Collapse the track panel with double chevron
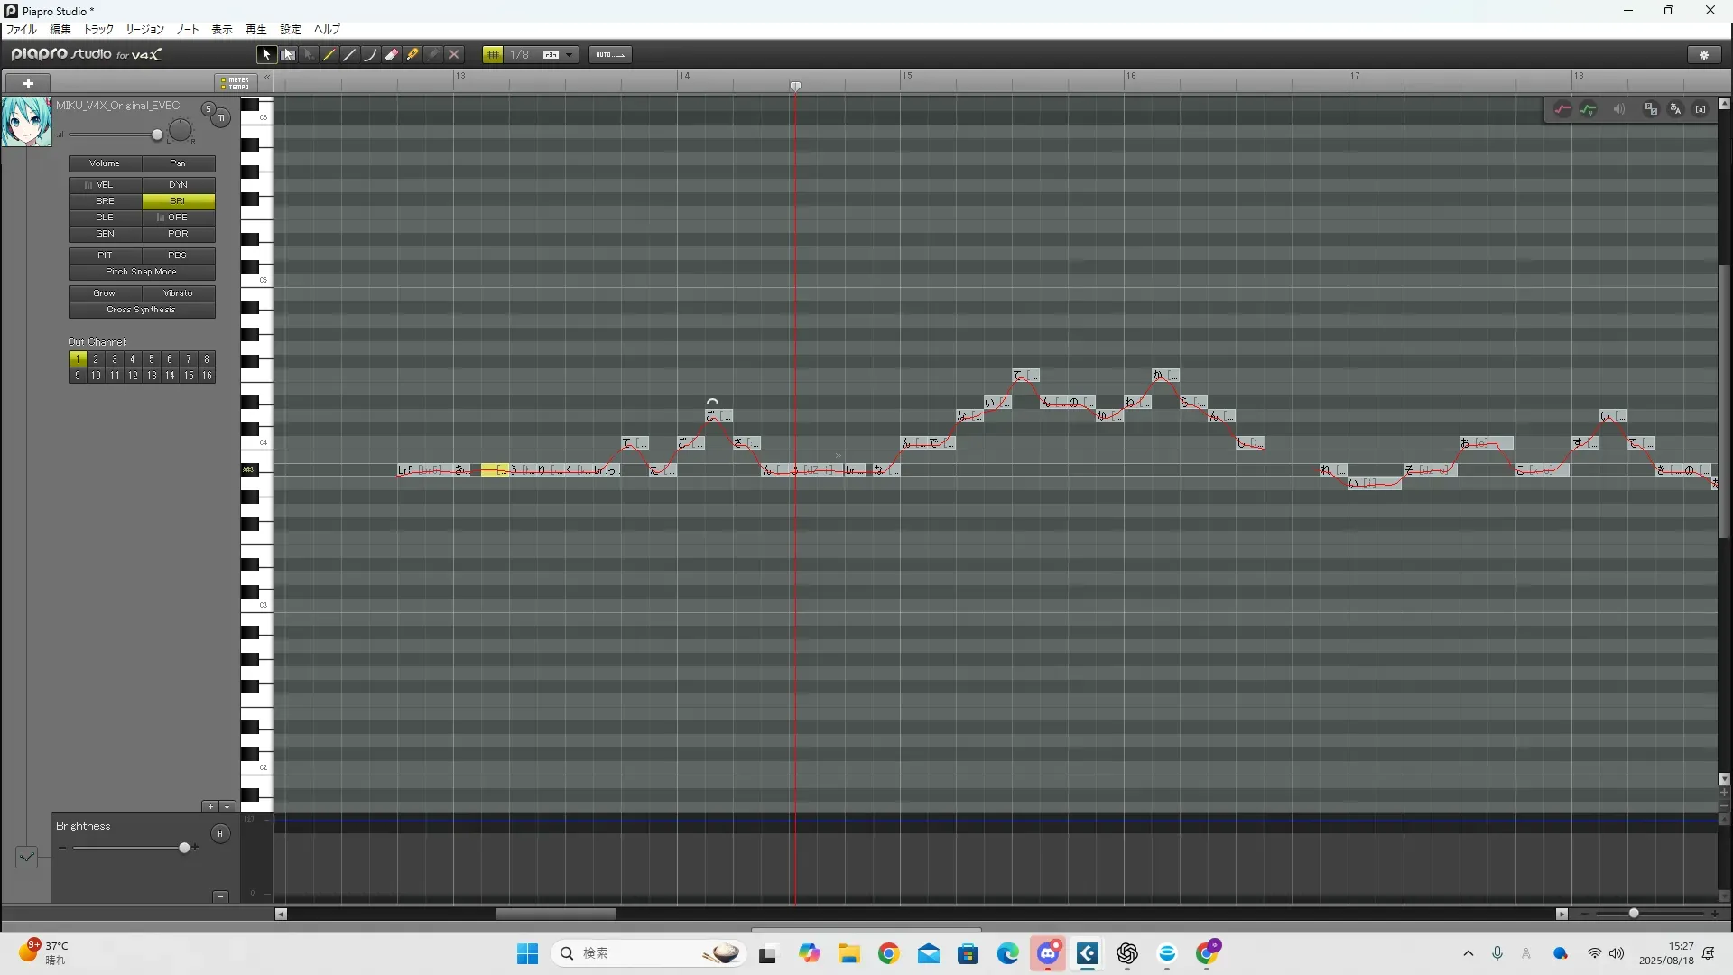This screenshot has width=1733, height=975. click(x=267, y=79)
